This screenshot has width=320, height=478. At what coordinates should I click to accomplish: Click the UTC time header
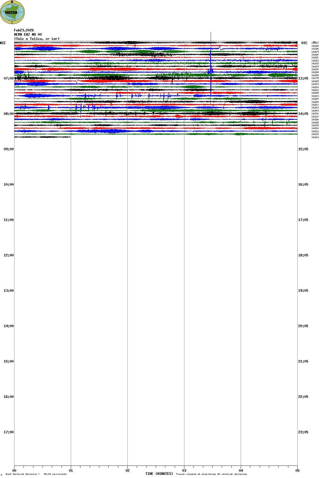[x=304, y=43]
